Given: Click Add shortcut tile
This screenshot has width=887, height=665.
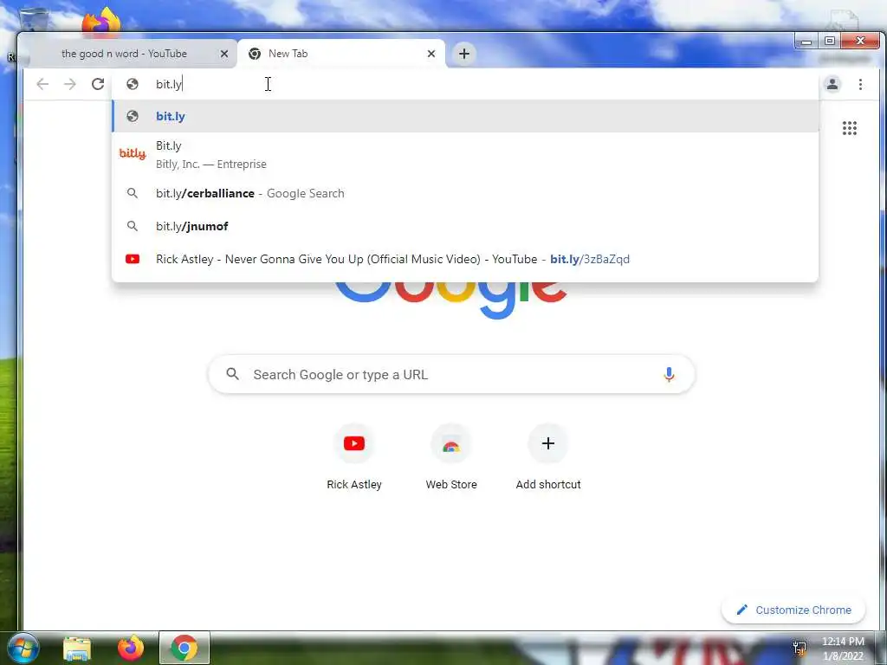Looking at the screenshot, I should (x=548, y=457).
